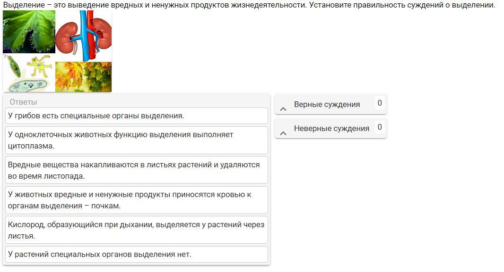Pick the answer that plants lack excretion organs

point(137,255)
